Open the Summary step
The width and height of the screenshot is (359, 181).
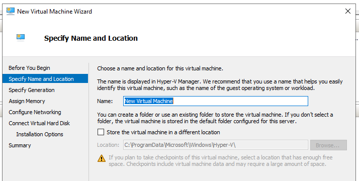point(20,145)
